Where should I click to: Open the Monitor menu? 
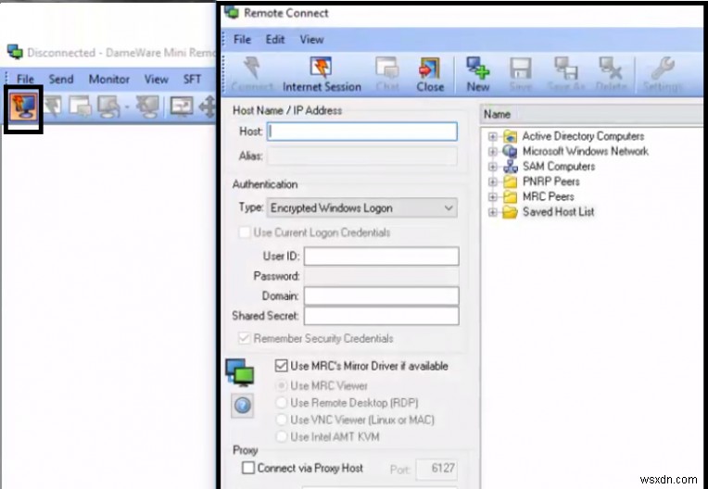pyautogui.click(x=108, y=79)
